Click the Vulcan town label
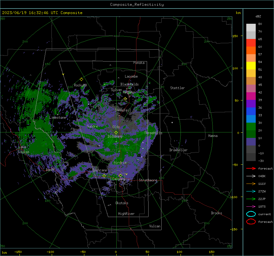The width and height of the screenshot is (274, 256). coord(155,226)
